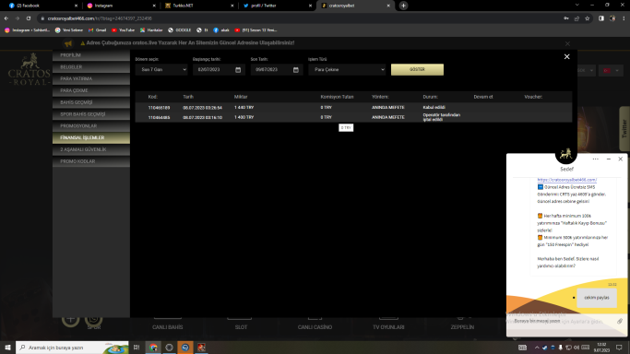This screenshot has width=630, height=354.
Task: Open a new browser tab
Action: coord(403,6)
